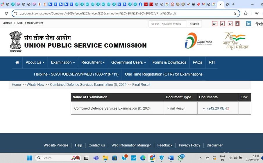The image size is (263, 163).
Task: Click the decrease font size A- icon
Action: tap(230, 24)
